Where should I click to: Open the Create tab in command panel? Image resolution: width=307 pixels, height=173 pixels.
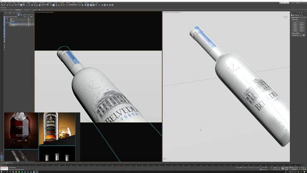[x=292, y=13]
